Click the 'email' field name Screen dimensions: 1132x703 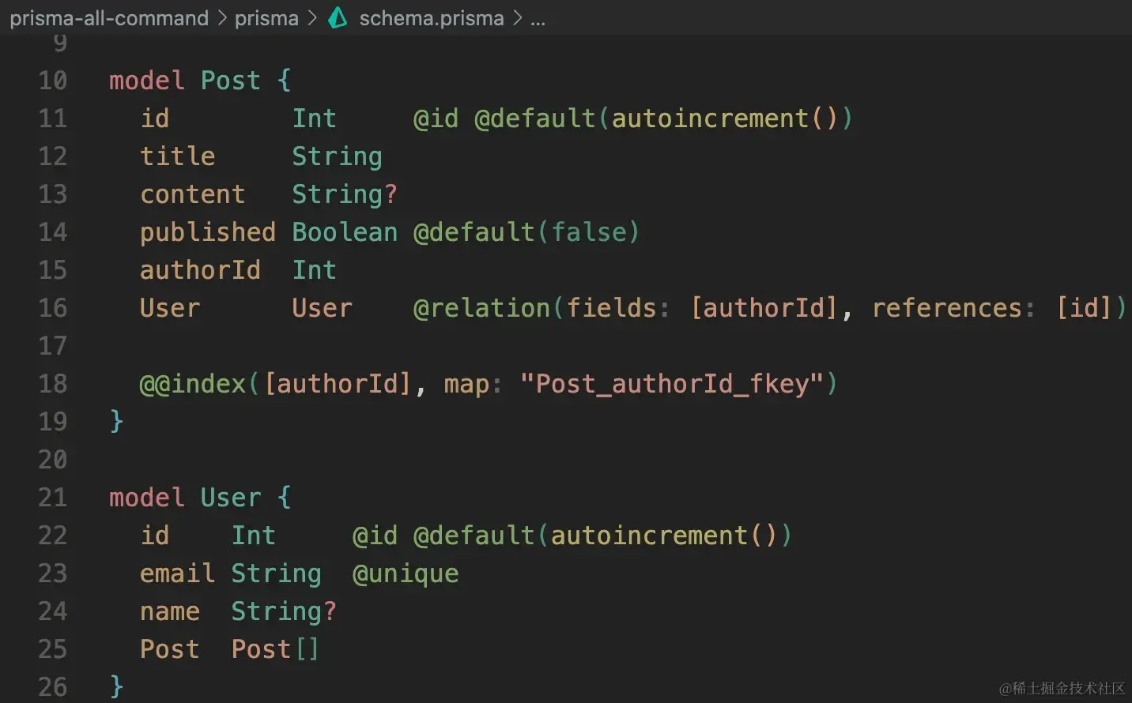[178, 573]
